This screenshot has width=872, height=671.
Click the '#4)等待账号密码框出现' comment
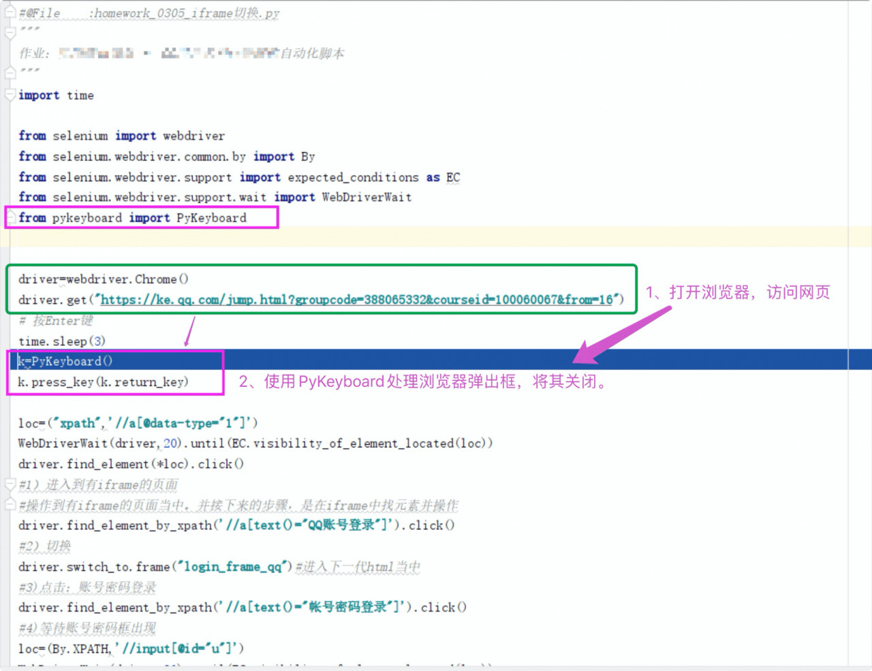87,628
